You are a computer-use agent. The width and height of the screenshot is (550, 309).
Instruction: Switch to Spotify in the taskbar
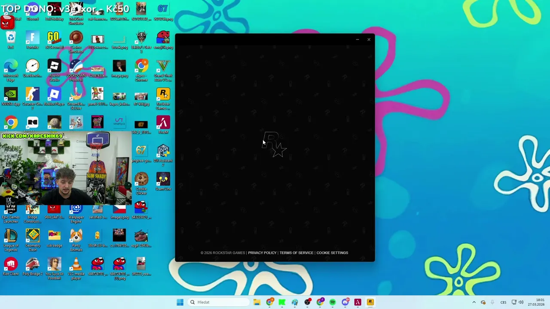click(x=333, y=302)
